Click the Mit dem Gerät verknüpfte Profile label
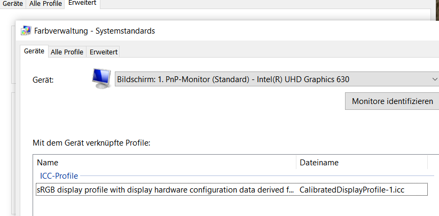This screenshot has height=216, width=439. click(91, 142)
